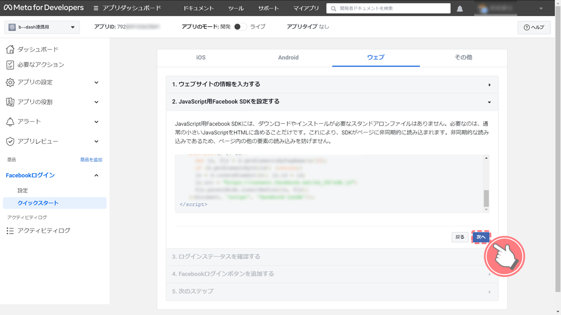Click the 戻る button

[x=460, y=237]
